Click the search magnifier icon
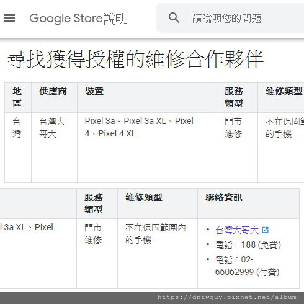The image size is (304, 304). [174, 18]
